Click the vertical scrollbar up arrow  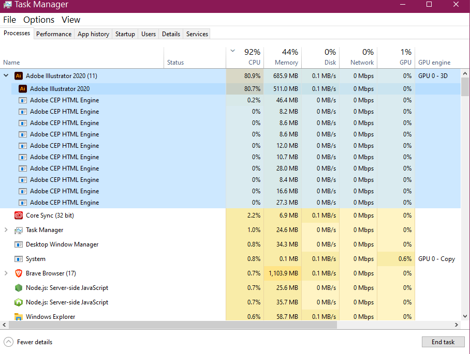point(465,73)
